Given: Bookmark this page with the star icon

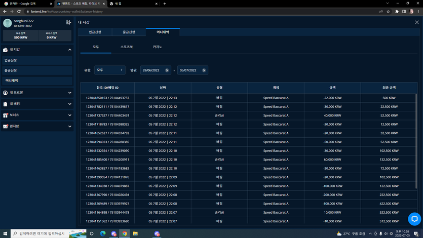Looking at the screenshot, I should pos(388,11).
